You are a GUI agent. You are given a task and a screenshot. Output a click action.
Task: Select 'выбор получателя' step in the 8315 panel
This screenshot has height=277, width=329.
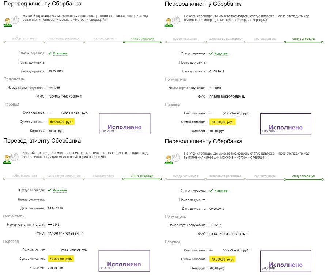[24, 39]
